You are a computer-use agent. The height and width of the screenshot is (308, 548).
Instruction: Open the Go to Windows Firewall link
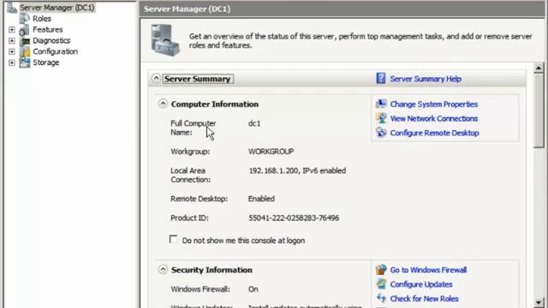point(428,270)
